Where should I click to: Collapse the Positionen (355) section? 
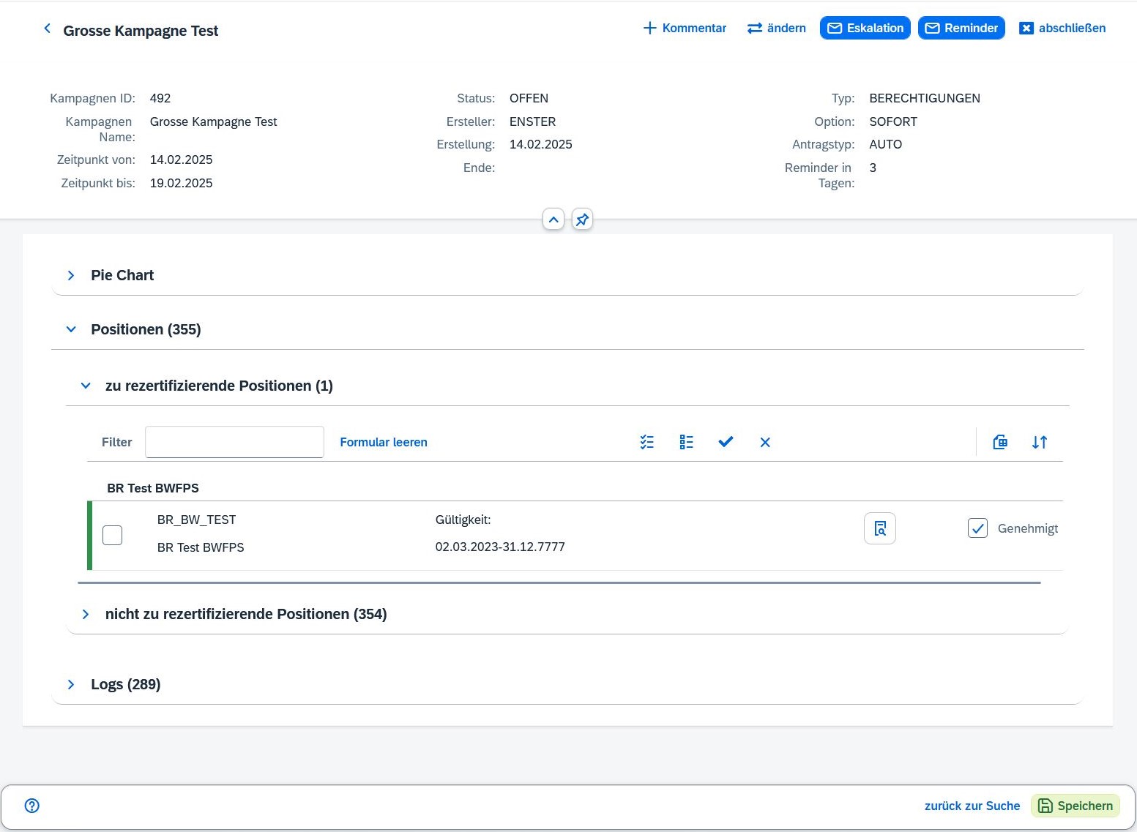71,330
